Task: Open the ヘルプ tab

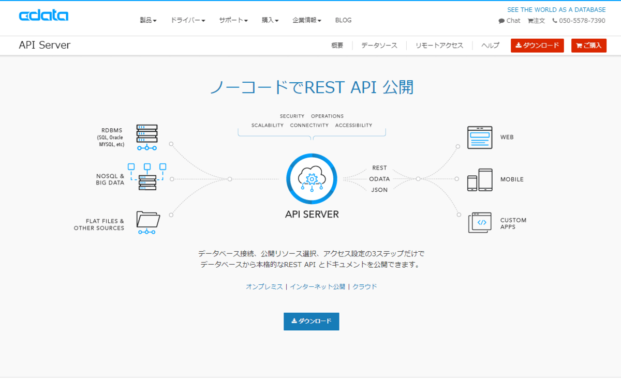Action: tap(490, 45)
